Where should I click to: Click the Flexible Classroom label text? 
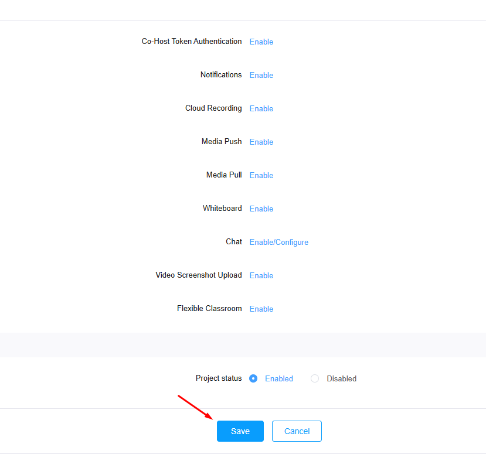click(x=209, y=309)
